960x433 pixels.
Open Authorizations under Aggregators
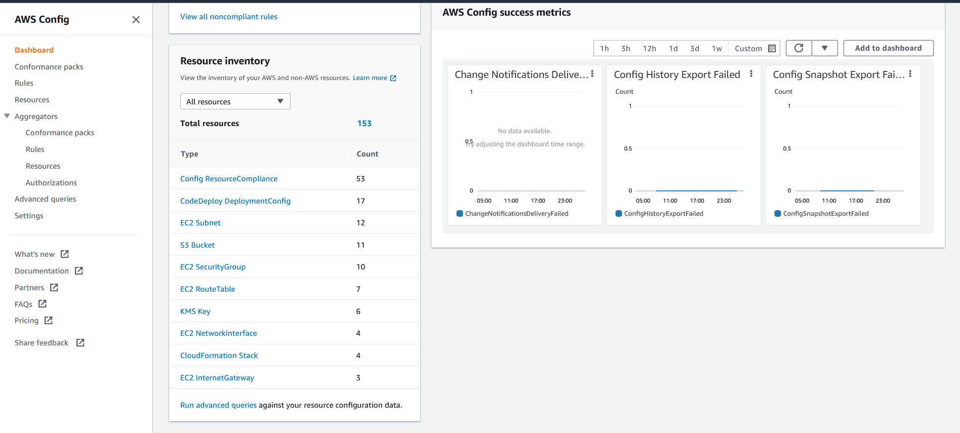click(51, 183)
